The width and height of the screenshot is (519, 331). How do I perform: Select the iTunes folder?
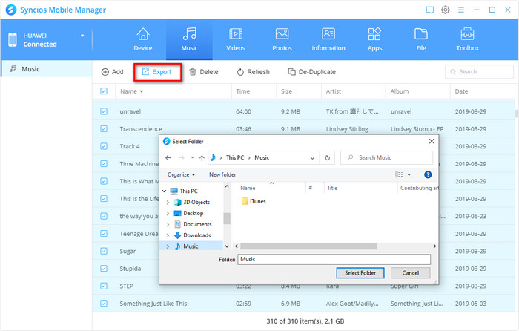click(254, 201)
